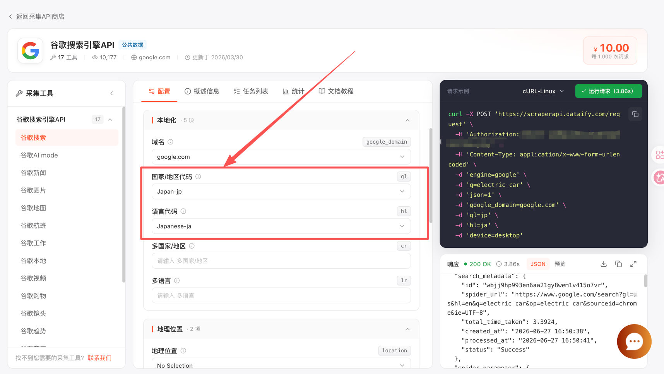
Task: Click the 运行请求 button
Action: tap(609, 91)
